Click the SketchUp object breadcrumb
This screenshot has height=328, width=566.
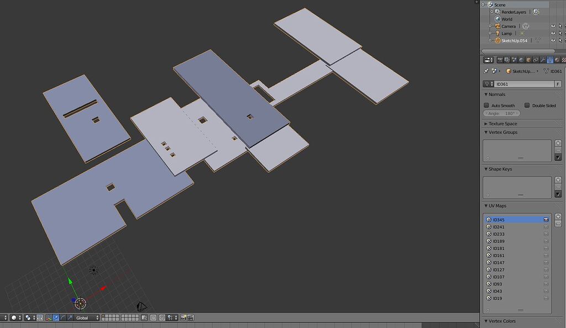tap(520, 71)
